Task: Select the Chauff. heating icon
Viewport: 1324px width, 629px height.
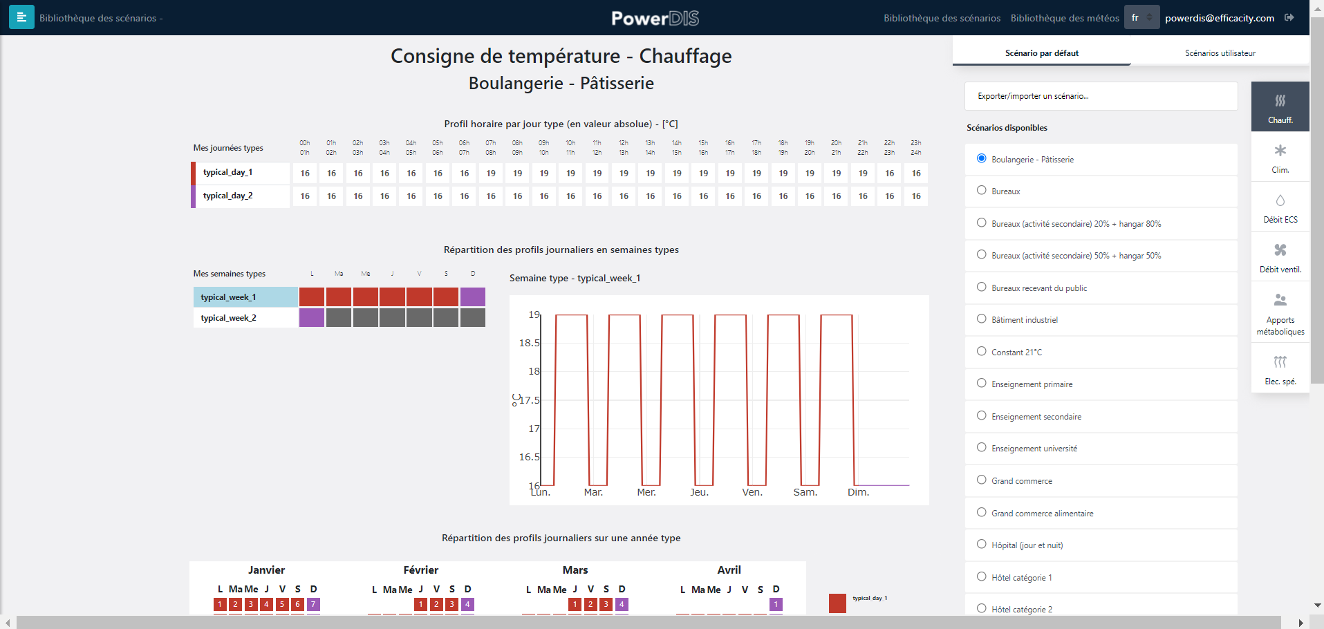Action: pos(1280,106)
